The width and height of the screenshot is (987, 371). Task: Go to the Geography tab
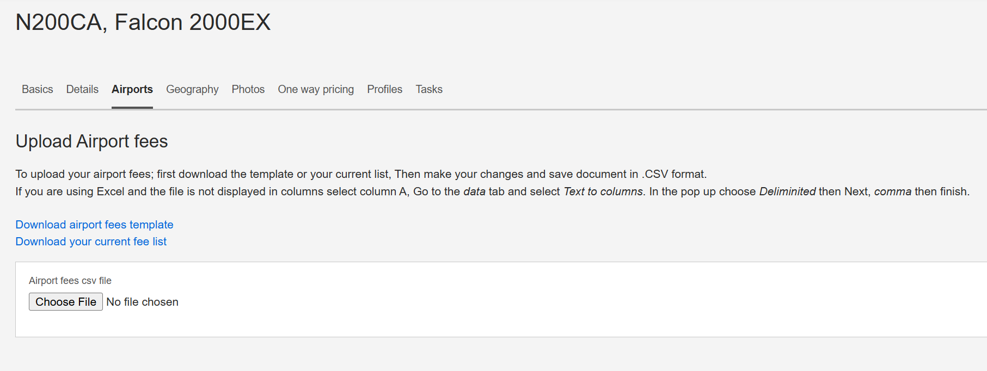click(x=192, y=89)
